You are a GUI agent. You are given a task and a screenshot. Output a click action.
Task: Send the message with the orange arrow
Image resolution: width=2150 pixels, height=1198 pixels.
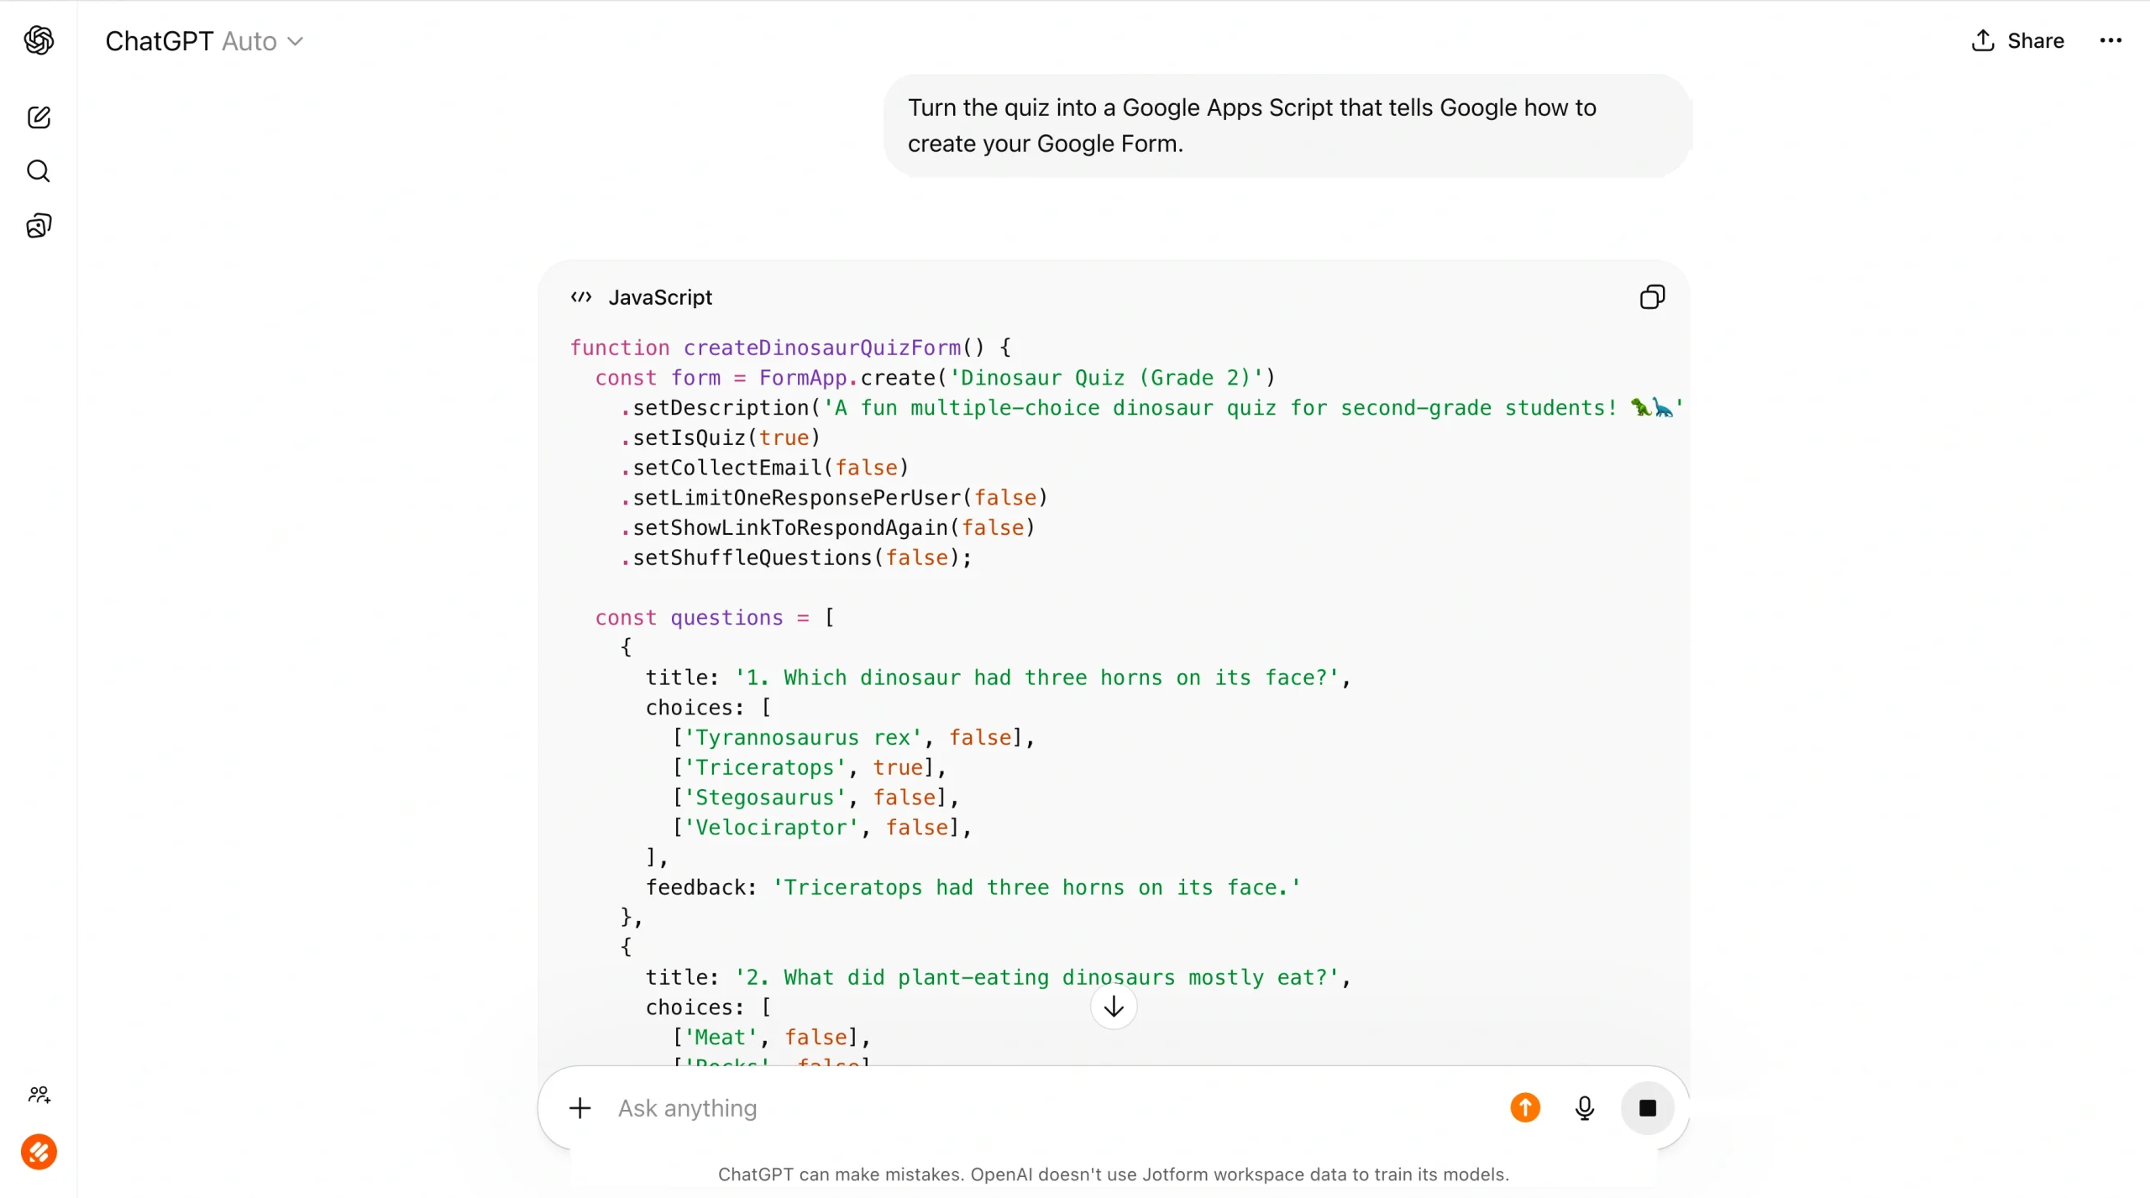(x=1524, y=1106)
